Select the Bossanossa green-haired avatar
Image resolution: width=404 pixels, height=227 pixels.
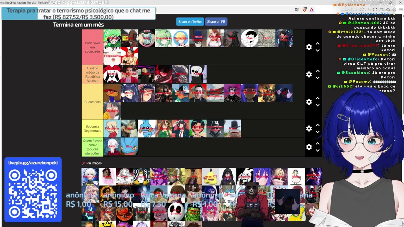coord(163,38)
